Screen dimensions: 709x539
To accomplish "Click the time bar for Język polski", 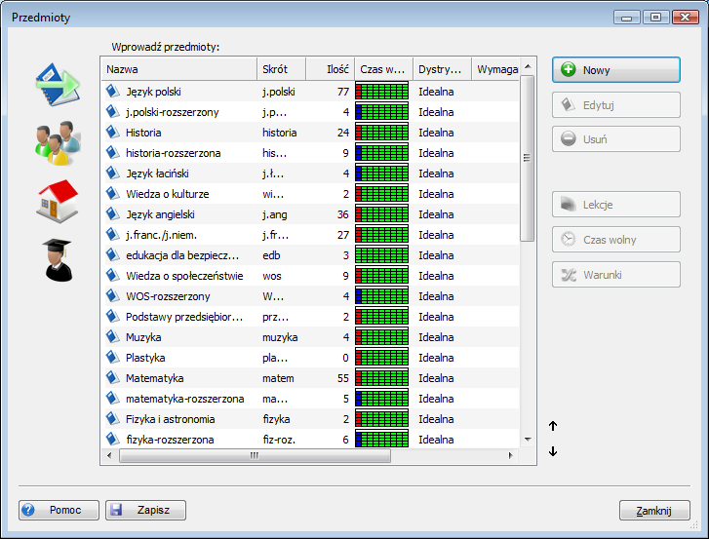I will click(381, 92).
